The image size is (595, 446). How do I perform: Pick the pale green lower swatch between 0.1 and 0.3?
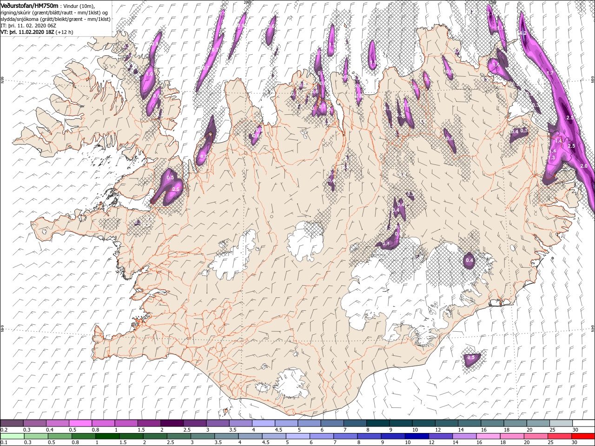point(12,436)
